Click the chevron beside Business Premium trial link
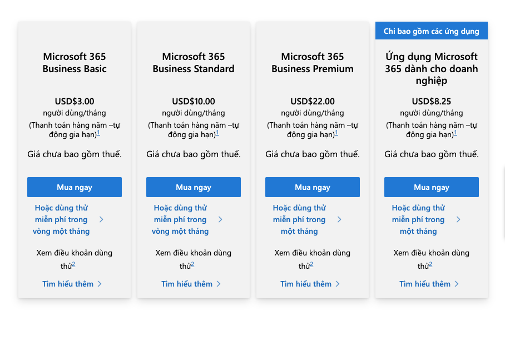The image size is (505, 341). 339,219
